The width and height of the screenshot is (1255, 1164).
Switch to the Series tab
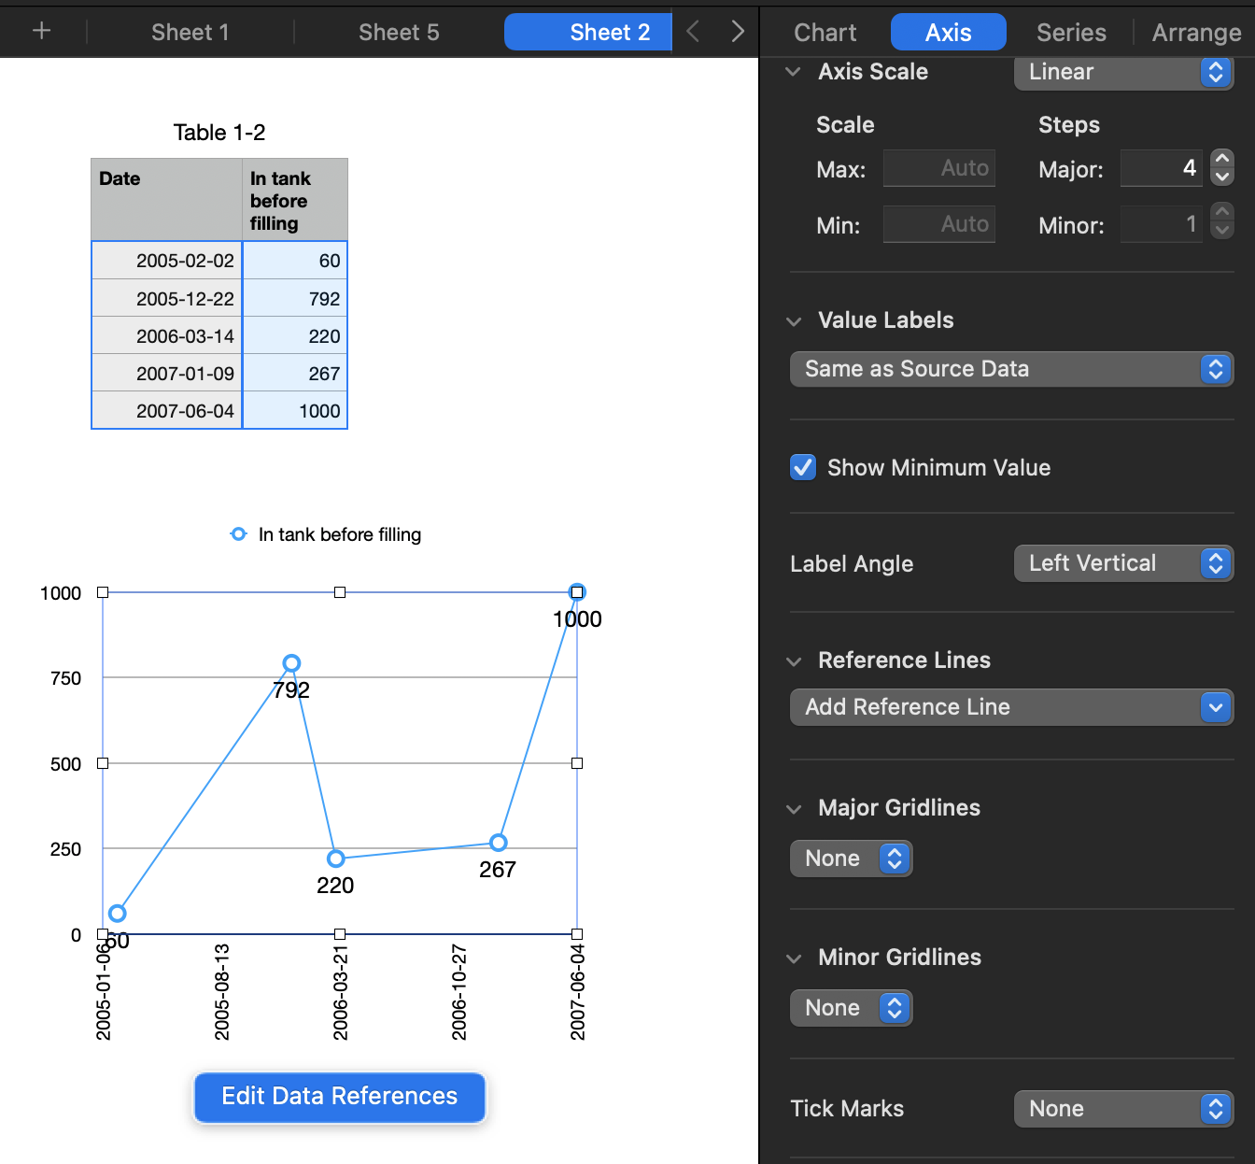[x=1071, y=33]
